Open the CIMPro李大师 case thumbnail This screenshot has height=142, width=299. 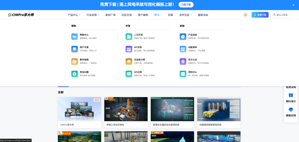[79, 109]
